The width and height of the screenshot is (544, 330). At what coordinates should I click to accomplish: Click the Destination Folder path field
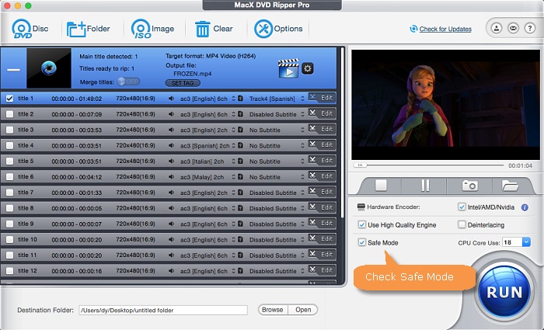pyautogui.click(x=163, y=311)
